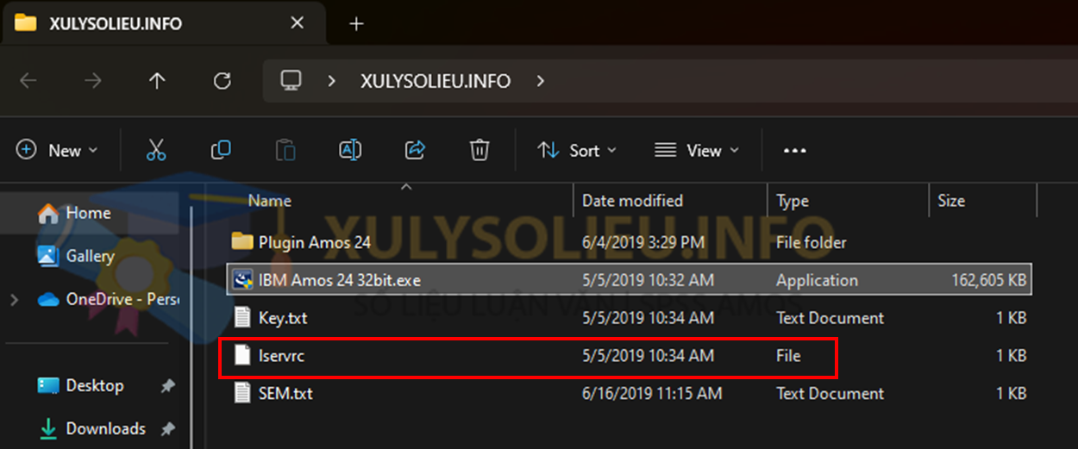Sort by Date modified column header

(x=632, y=201)
